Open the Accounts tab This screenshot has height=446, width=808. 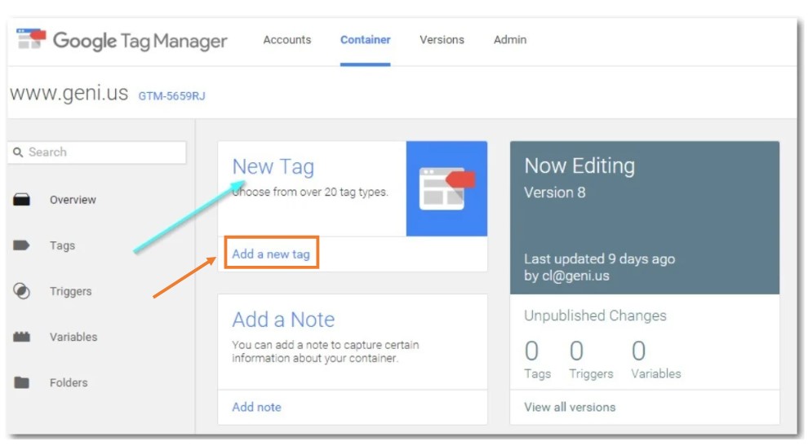(287, 40)
